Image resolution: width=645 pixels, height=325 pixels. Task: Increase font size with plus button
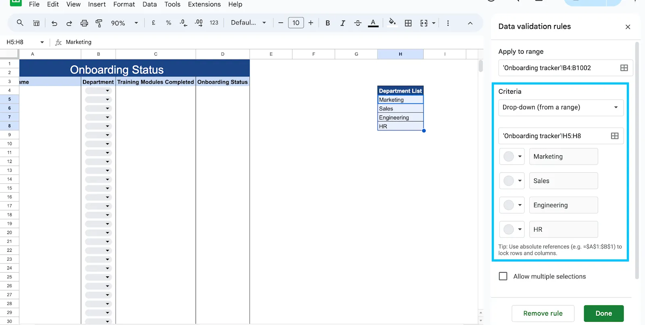click(x=311, y=23)
